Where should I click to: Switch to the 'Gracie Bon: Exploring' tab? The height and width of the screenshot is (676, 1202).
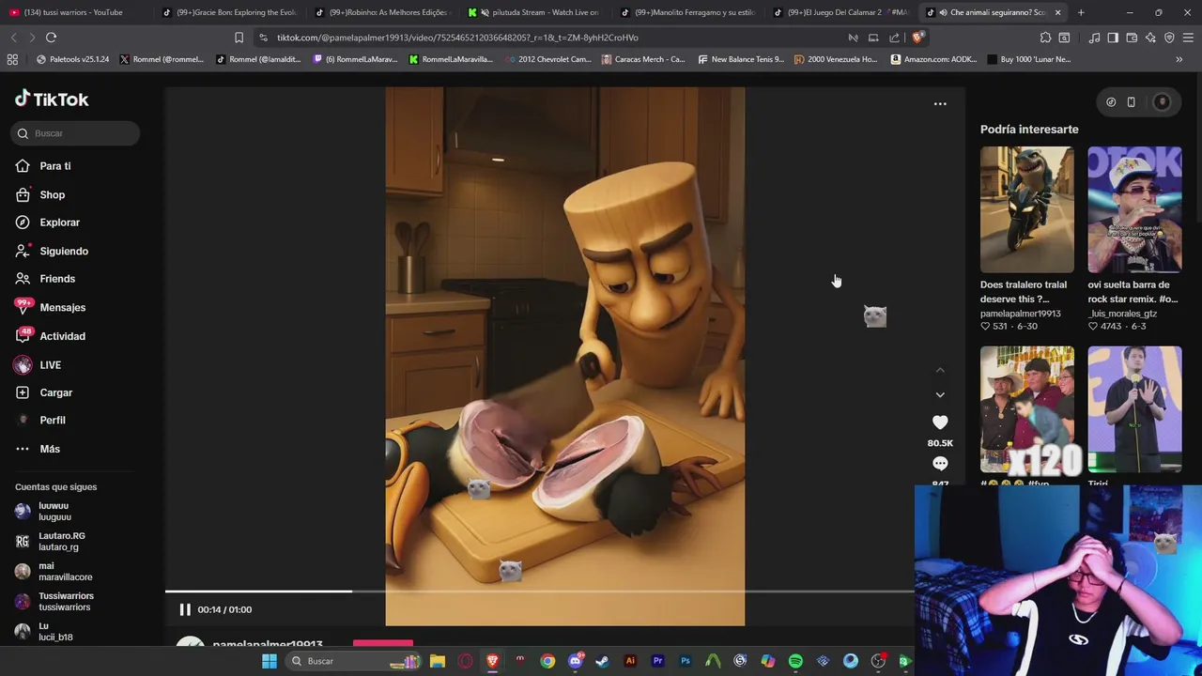pos(230,12)
